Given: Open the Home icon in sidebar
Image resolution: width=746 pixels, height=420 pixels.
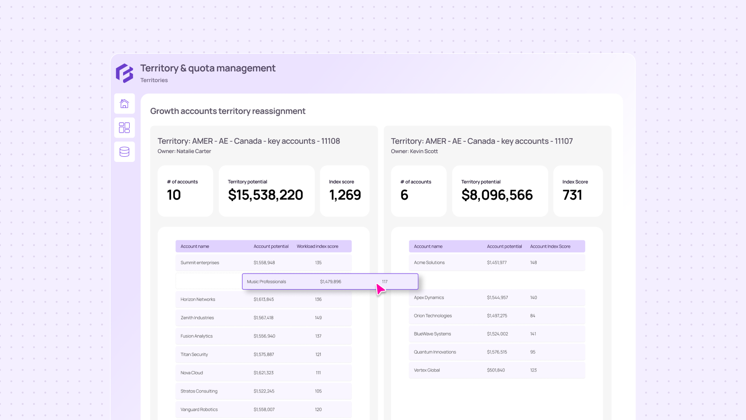Looking at the screenshot, I should point(124,104).
